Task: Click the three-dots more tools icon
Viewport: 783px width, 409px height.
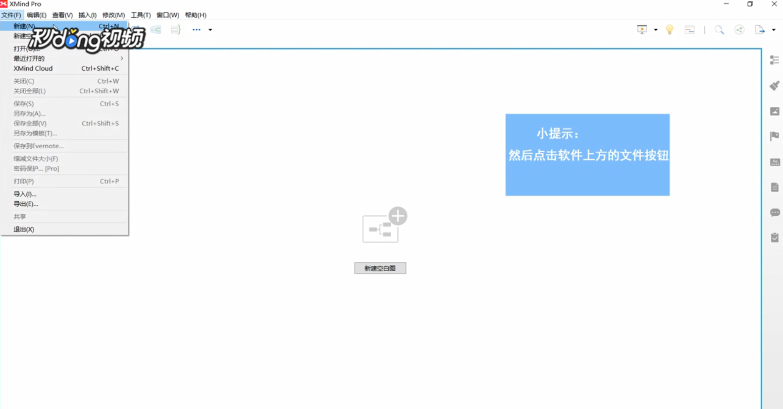Action: tap(196, 30)
